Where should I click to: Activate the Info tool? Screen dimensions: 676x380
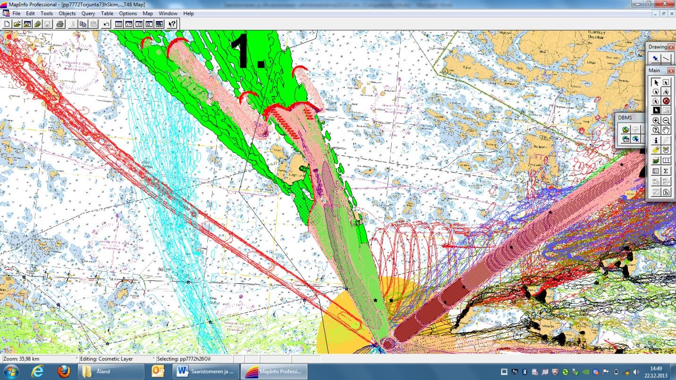click(x=656, y=141)
